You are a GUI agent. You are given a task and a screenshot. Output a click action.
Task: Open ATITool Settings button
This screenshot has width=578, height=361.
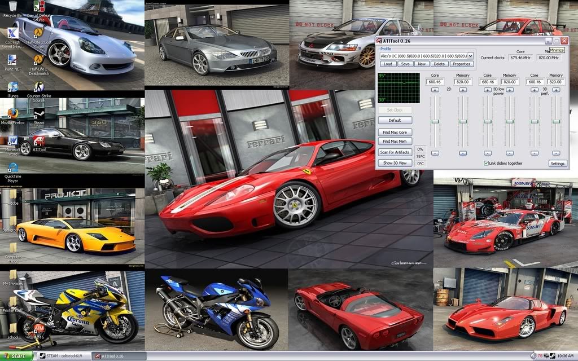click(557, 164)
